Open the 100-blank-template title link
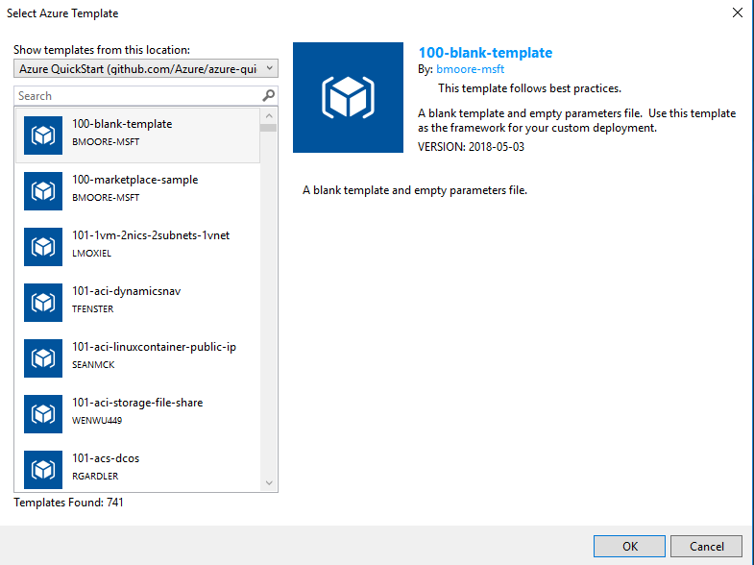This screenshot has width=754, height=565. click(485, 53)
